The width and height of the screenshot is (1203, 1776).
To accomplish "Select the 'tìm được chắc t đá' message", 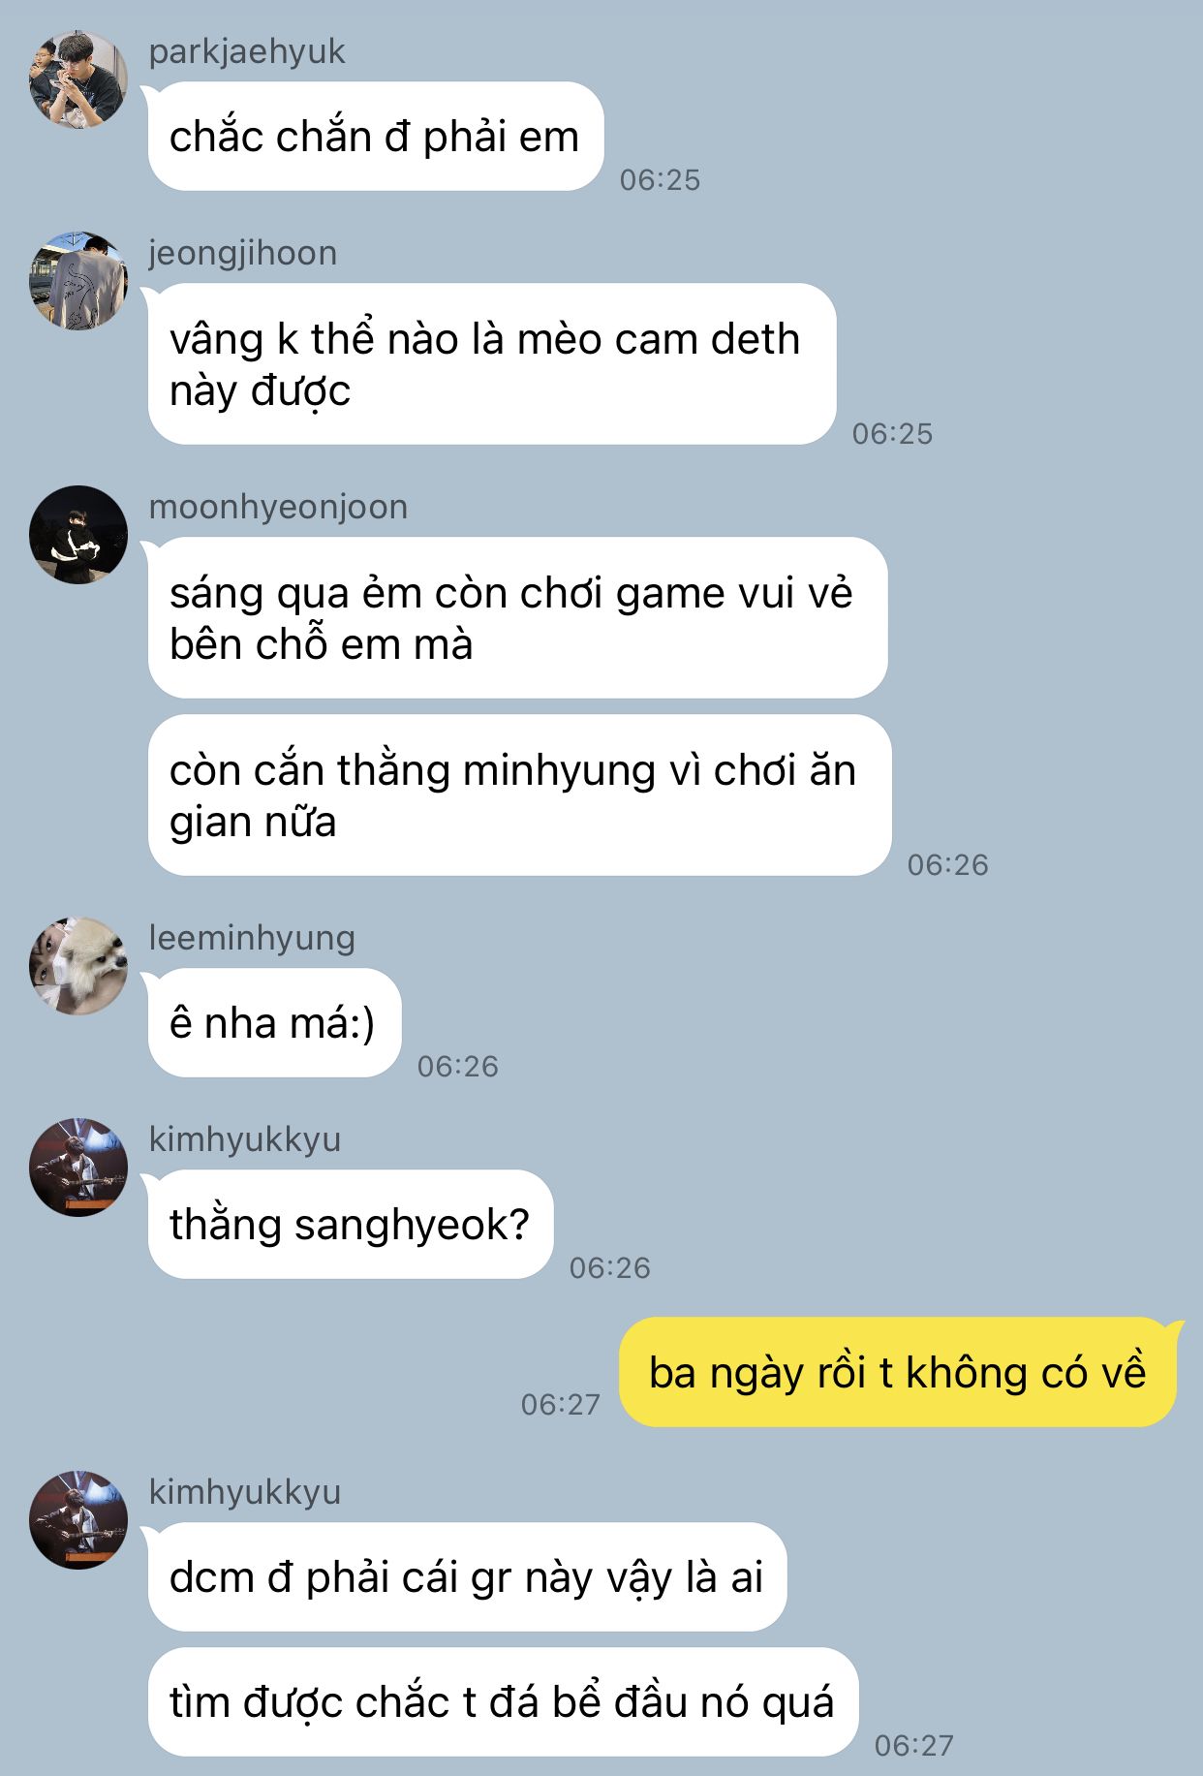I will point(504,1702).
